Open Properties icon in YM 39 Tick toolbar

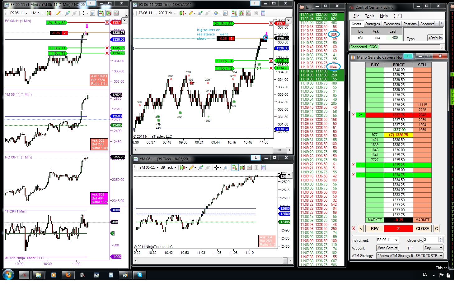point(264,167)
